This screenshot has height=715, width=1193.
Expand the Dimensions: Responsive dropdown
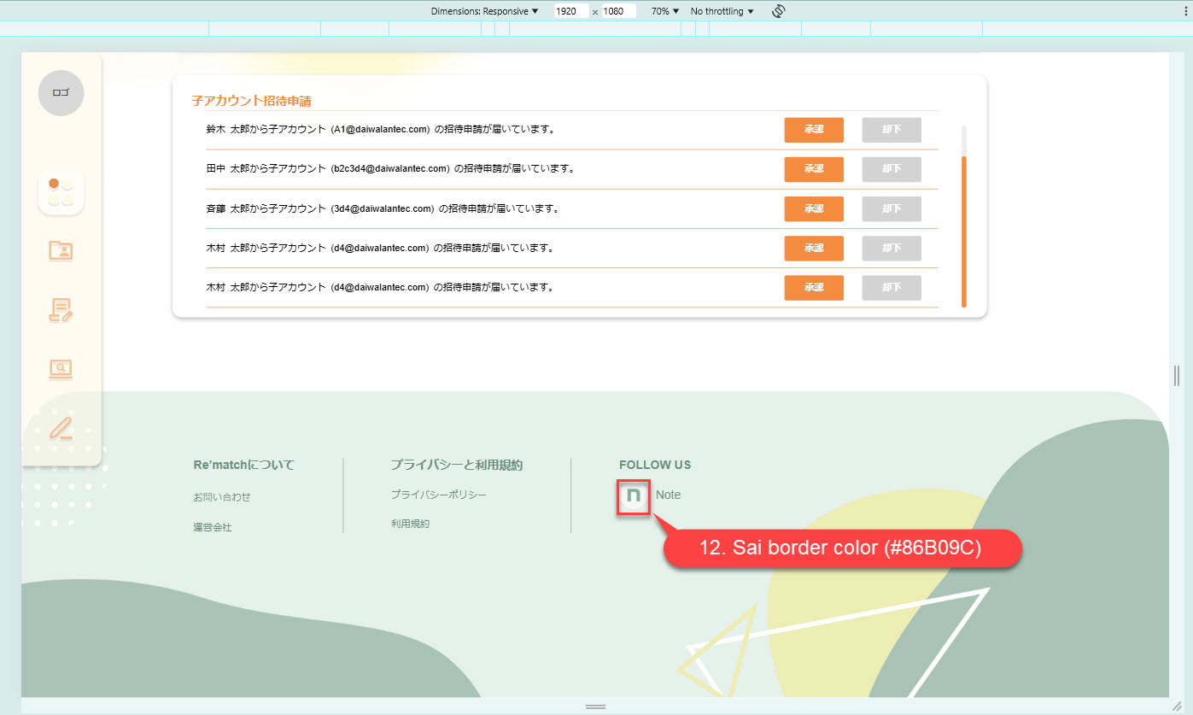(x=484, y=11)
